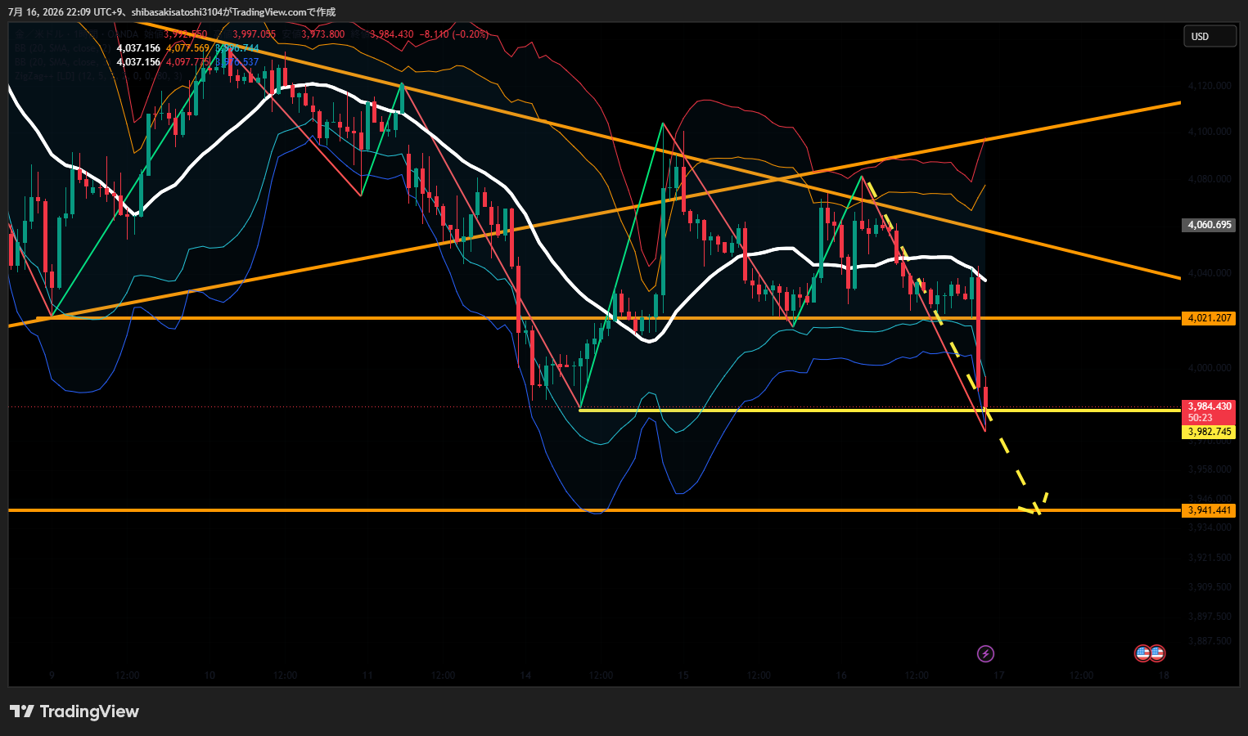Select the 4,021.207 orange price label

click(1209, 318)
